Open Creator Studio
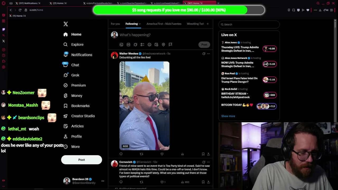Image resolution: width=338 pixels, height=190 pixels. tap(79, 116)
